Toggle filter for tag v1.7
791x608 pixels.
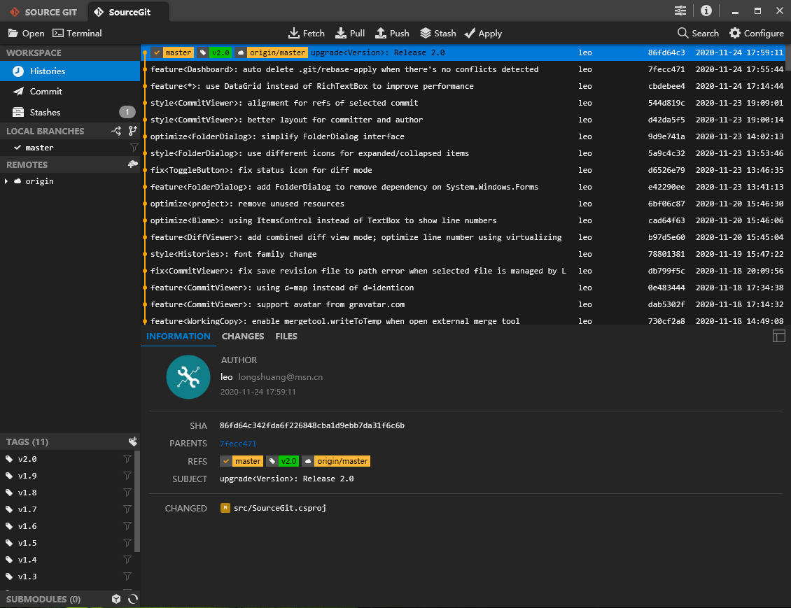tap(127, 509)
